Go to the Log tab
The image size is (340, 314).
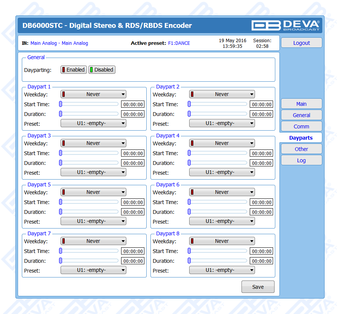[301, 160]
